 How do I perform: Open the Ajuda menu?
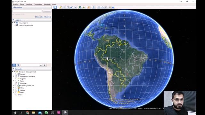(54, 4)
